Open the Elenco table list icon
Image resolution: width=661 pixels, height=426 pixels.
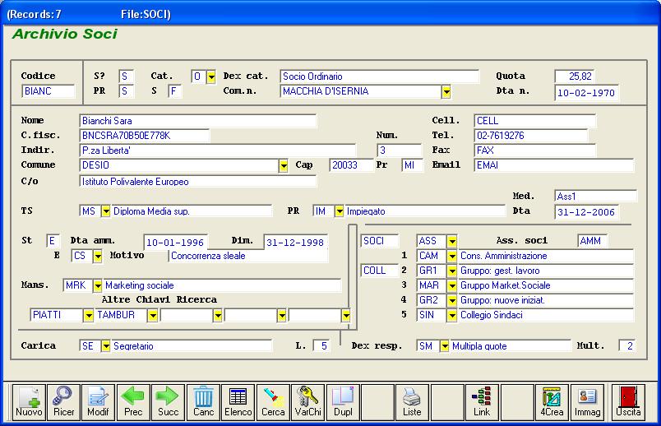point(238,402)
